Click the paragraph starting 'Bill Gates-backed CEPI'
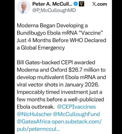The image size is (122, 134). [61, 85]
